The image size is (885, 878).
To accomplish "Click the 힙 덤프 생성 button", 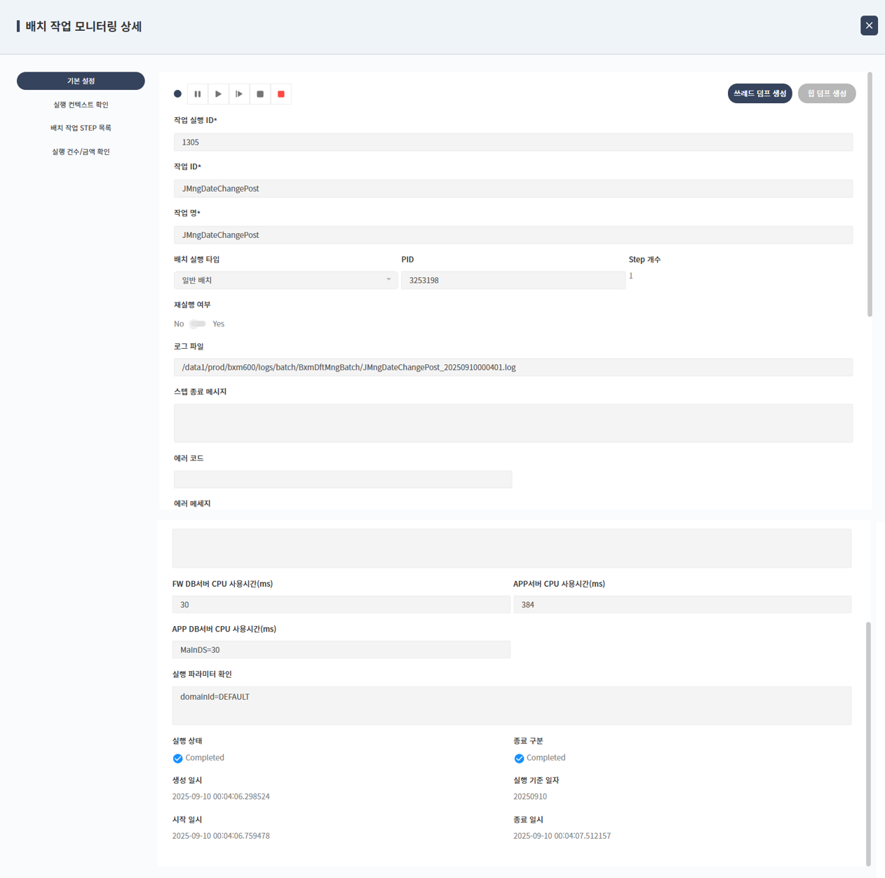I will point(826,94).
